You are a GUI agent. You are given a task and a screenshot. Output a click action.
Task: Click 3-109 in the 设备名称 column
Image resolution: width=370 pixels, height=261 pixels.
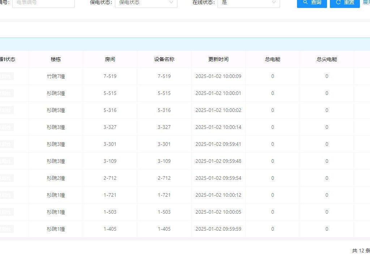click(x=164, y=161)
